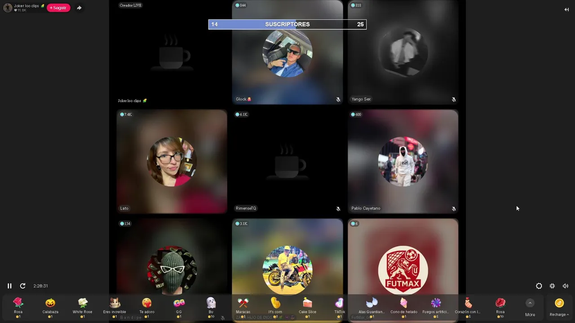Send the Bu ghost gift
The height and width of the screenshot is (323, 575).
[x=211, y=308]
